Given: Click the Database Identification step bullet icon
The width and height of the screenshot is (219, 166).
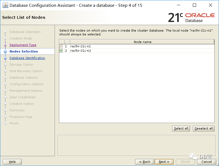Looking at the screenshot, I should tap(5, 58).
